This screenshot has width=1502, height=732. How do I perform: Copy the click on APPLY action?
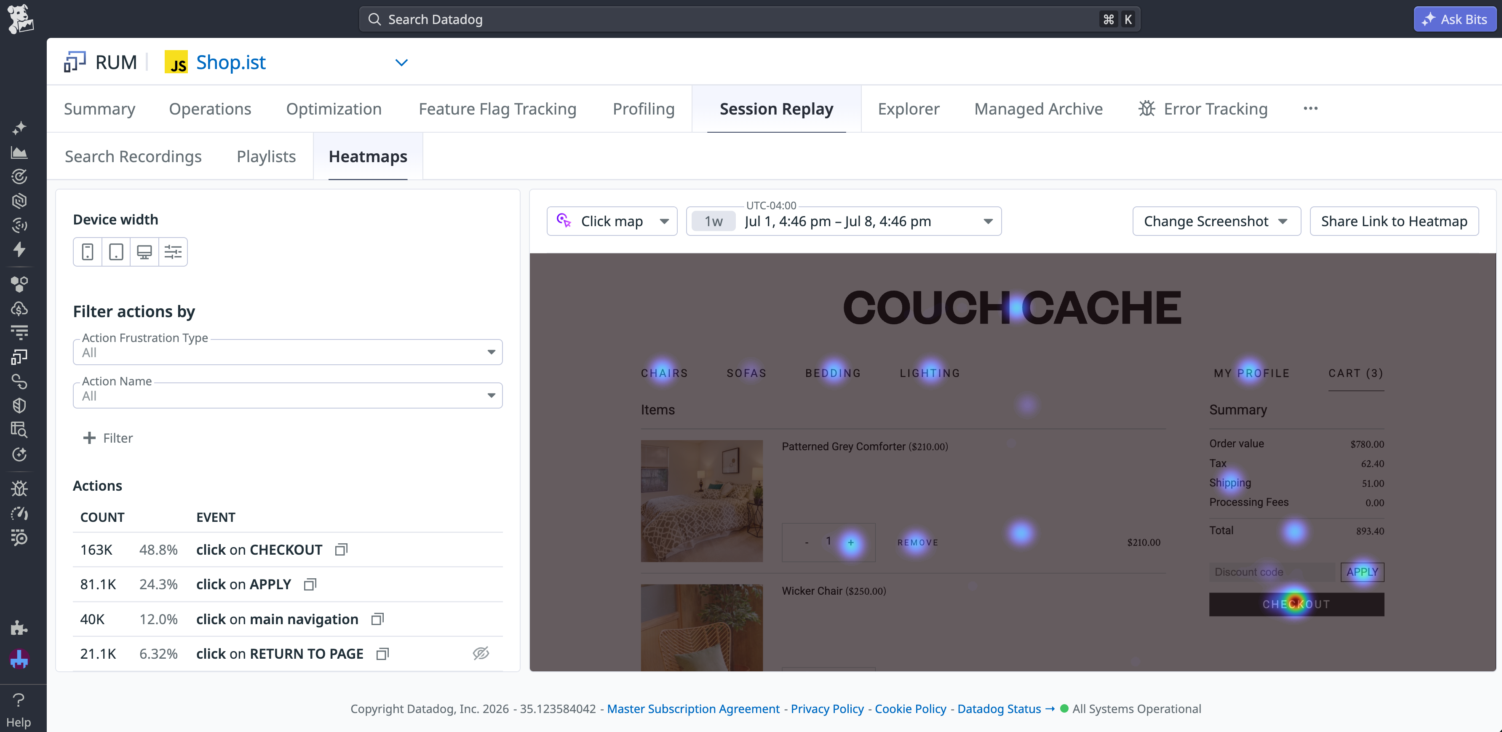tap(310, 584)
